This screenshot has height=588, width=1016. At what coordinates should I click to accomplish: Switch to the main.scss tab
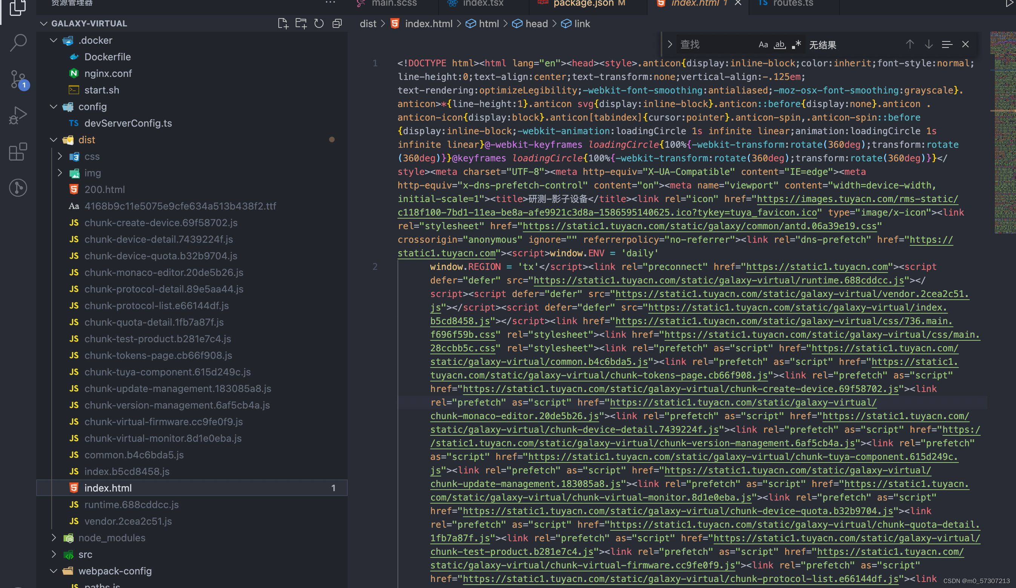pos(393,3)
